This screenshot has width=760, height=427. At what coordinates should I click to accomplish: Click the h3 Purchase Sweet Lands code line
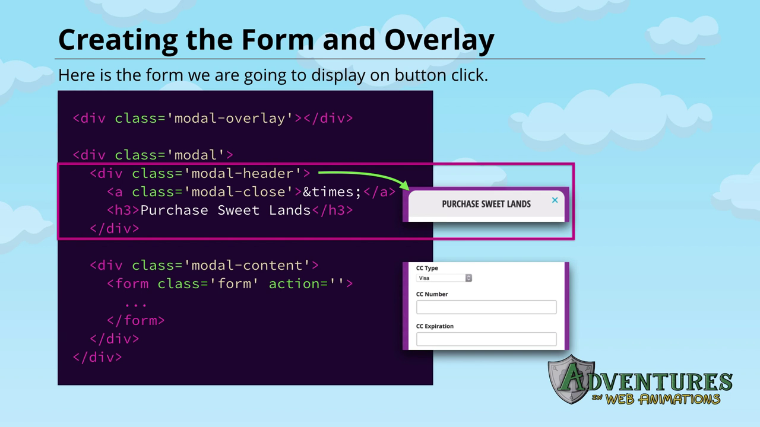[x=230, y=210]
